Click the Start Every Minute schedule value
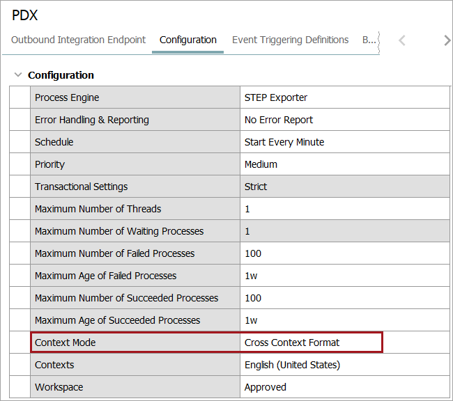Screen dimensions: 453x401 pos(284,142)
